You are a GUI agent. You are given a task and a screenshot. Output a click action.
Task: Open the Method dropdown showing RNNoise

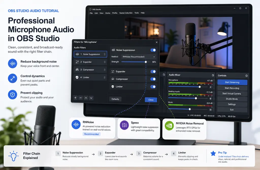(139, 57)
